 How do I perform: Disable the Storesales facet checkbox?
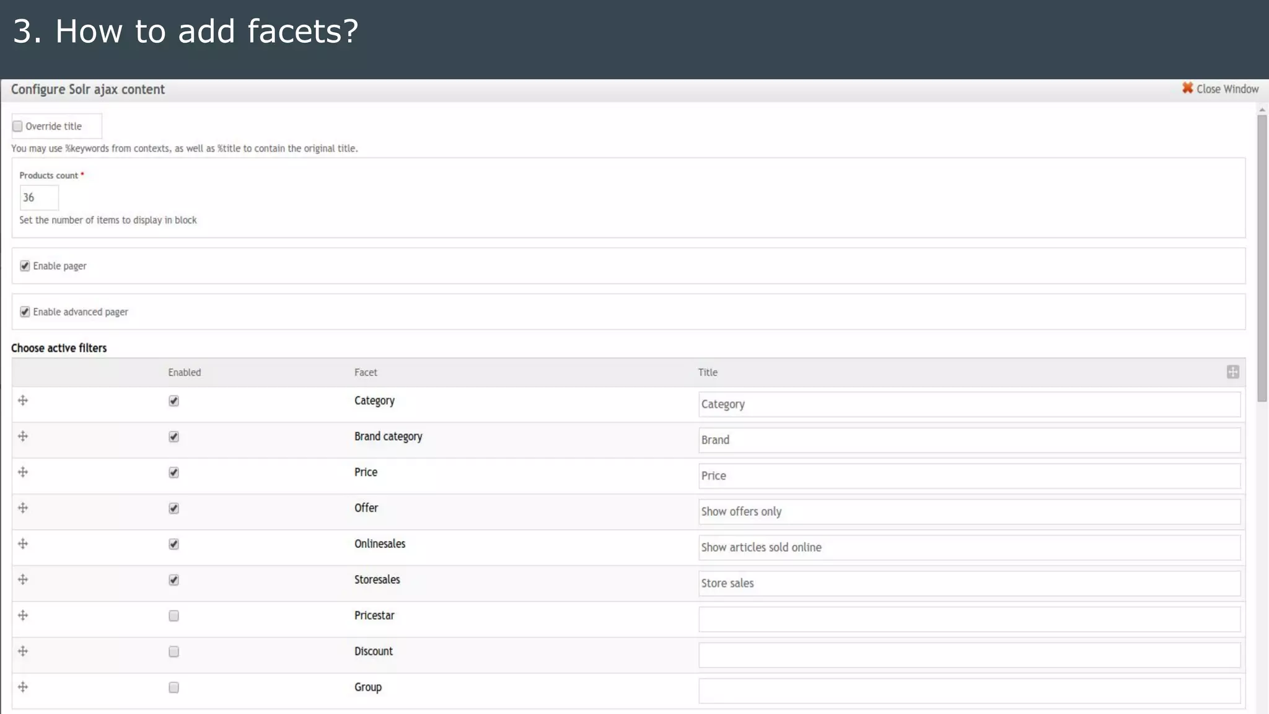[173, 580]
